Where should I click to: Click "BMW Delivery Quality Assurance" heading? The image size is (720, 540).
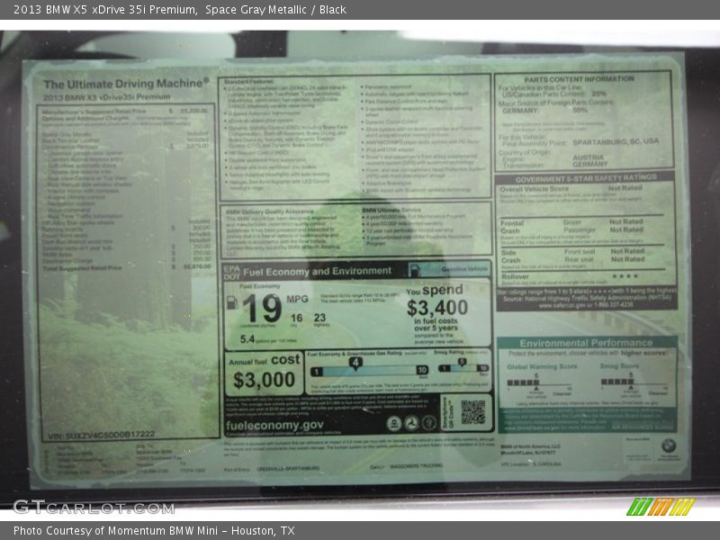(x=269, y=211)
